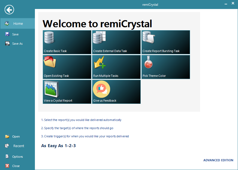Select Open in the sidebar menu

click(x=18, y=136)
